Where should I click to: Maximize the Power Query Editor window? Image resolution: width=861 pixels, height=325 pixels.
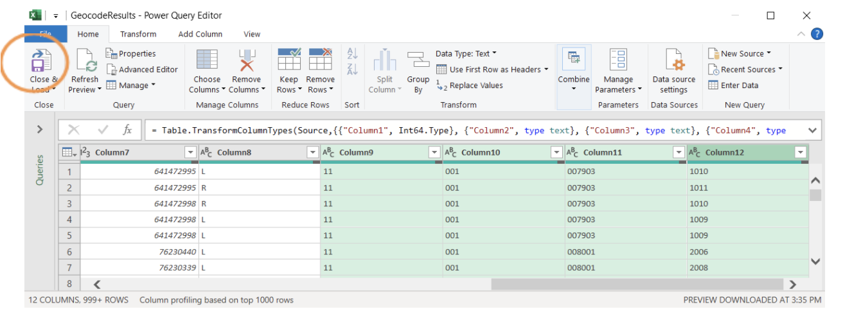[771, 15]
